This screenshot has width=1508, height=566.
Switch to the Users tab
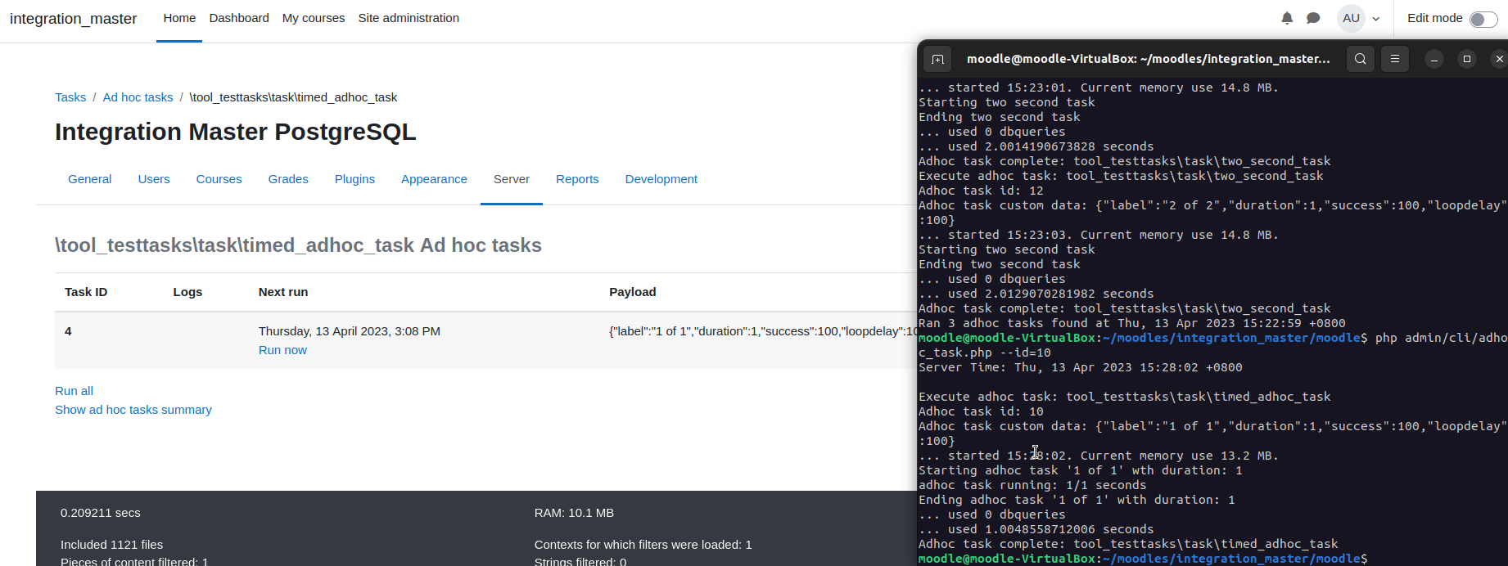[154, 179]
